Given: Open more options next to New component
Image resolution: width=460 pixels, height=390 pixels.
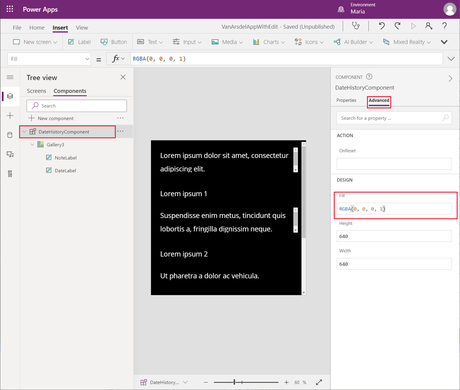Looking at the screenshot, I should pos(120,118).
